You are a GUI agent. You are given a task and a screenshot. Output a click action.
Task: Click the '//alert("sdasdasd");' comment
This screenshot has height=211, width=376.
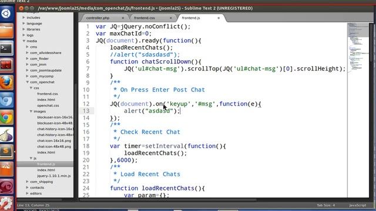(x=145, y=55)
